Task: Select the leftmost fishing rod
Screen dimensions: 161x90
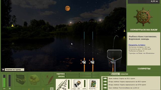Action: point(84,51)
